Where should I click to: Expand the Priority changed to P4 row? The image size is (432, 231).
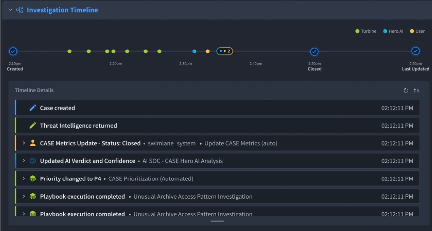[x=24, y=178]
